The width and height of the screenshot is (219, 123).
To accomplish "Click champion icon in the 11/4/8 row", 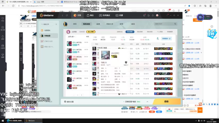I will tap(94, 79).
